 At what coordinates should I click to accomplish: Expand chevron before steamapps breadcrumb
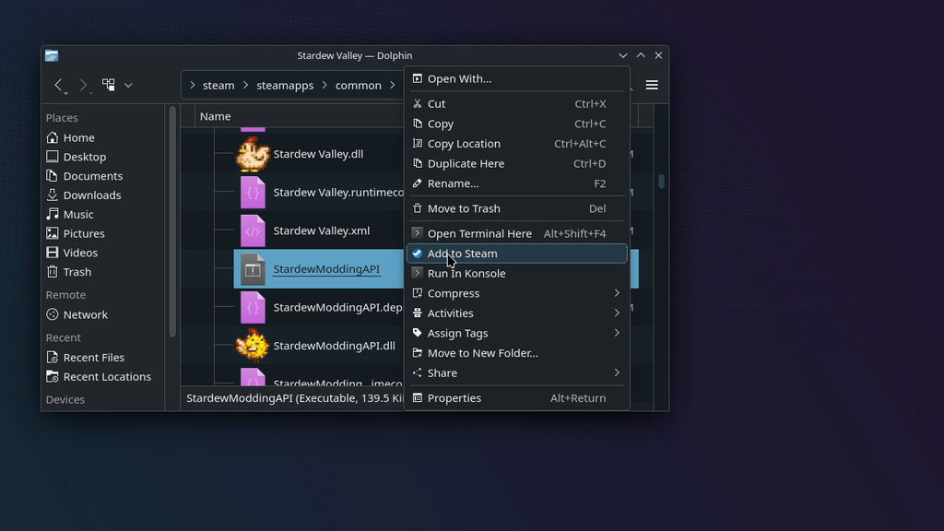(245, 86)
